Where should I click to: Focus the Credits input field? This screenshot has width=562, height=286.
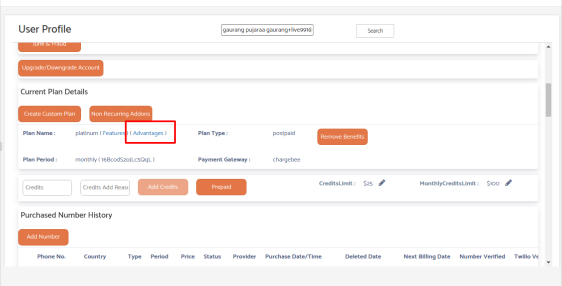pos(47,188)
